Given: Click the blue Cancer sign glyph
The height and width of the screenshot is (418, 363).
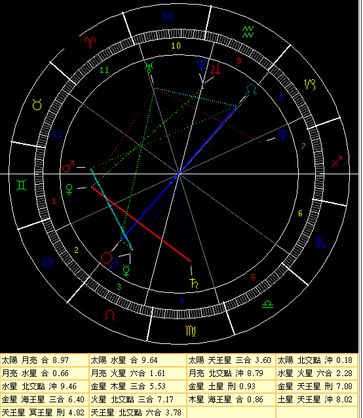Looking at the screenshot, I should pos(48,262).
